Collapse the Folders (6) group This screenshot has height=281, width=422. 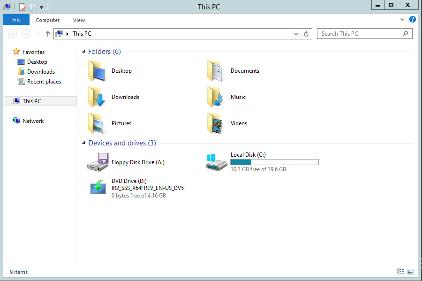[x=84, y=52]
